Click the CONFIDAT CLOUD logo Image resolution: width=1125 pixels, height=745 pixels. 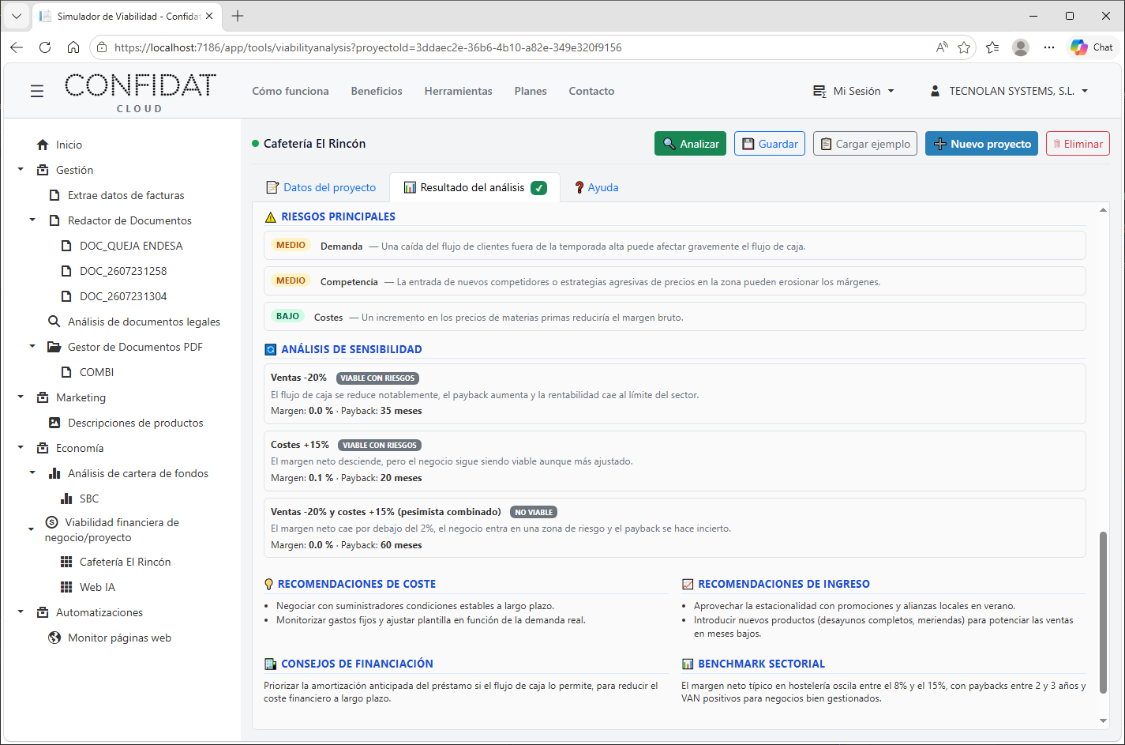(140, 92)
